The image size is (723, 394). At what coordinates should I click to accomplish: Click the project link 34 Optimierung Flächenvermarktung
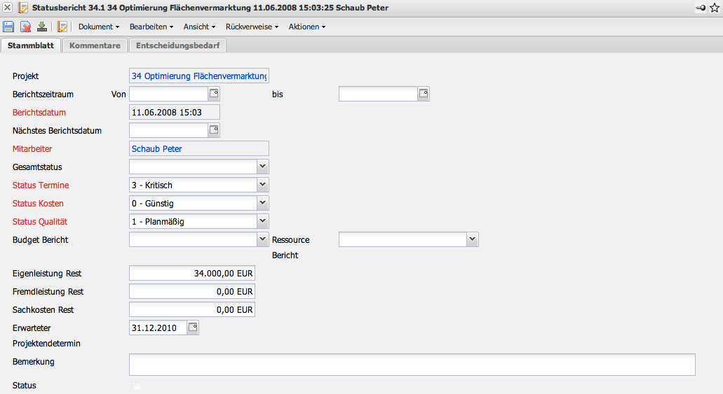[199, 76]
